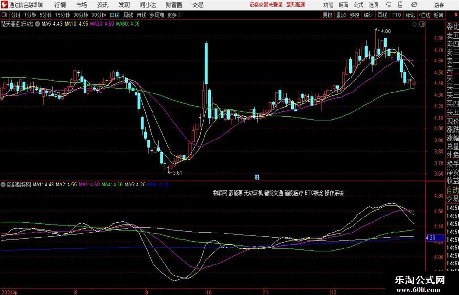Open the 功能 menu

click(328, 5)
